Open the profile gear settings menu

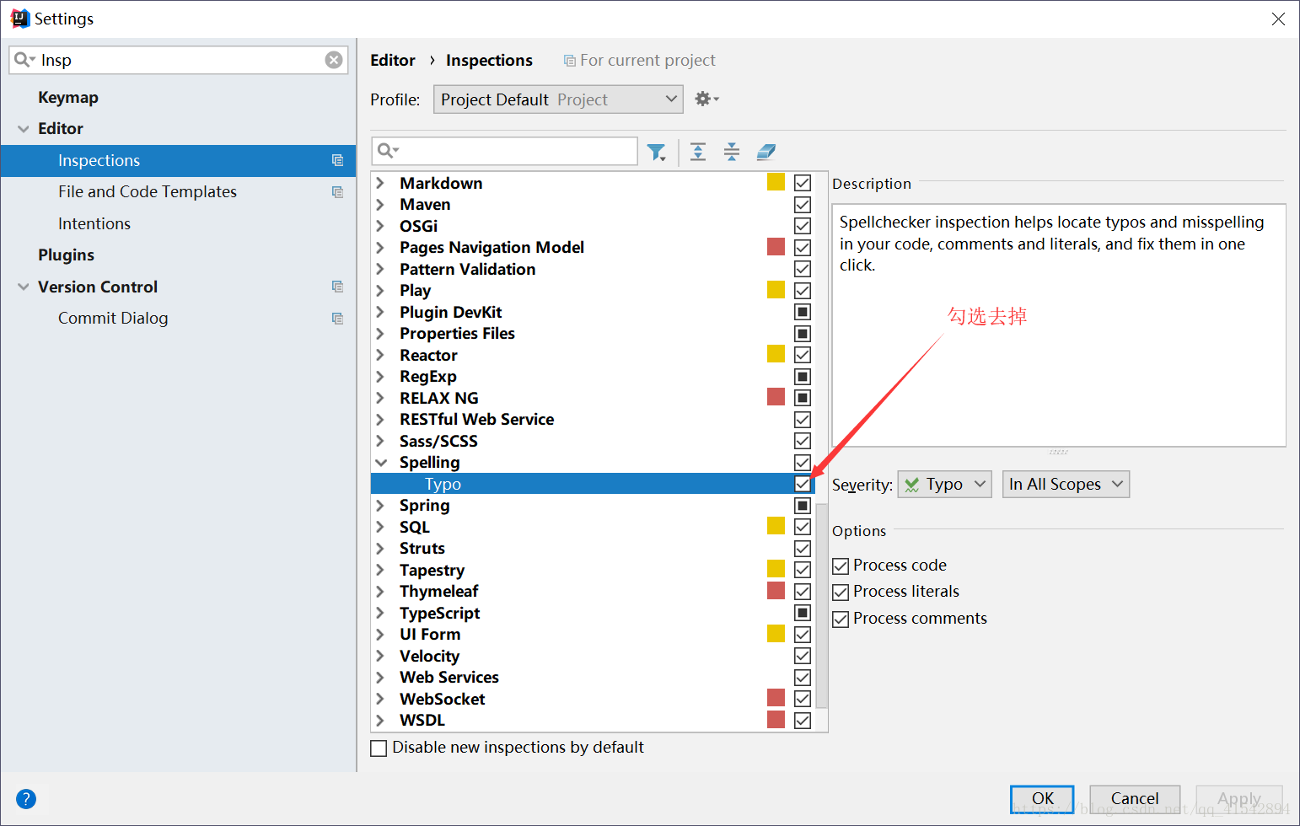(706, 99)
